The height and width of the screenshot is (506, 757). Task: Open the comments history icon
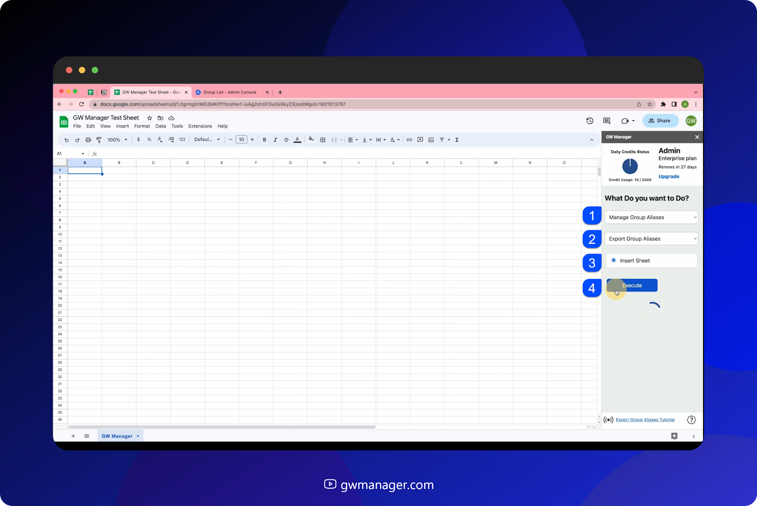click(x=607, y=121)
